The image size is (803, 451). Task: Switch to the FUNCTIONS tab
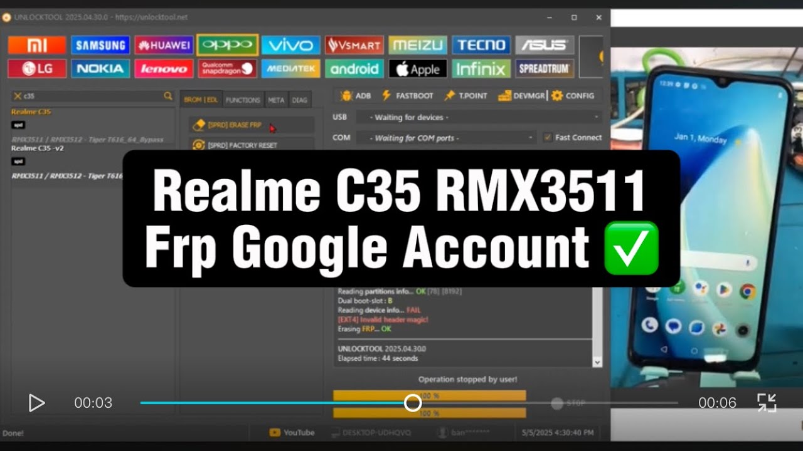(243, 100)
